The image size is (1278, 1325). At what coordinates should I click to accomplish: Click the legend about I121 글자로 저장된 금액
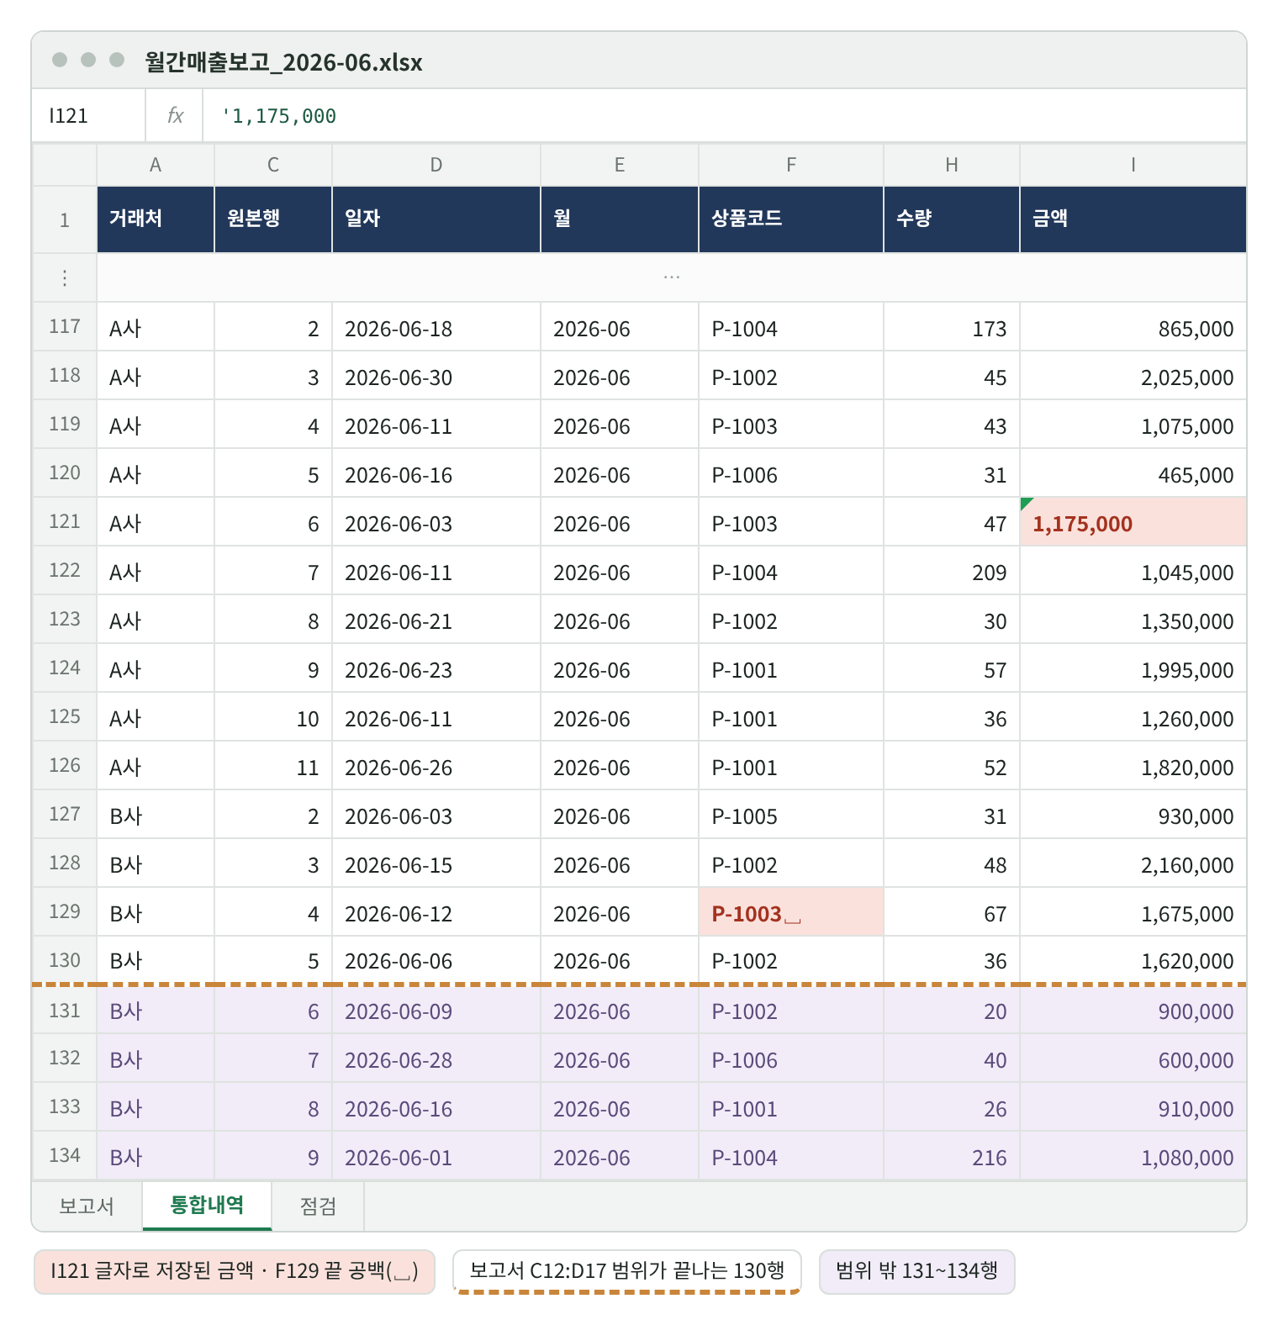click(x=235, y=1271)
